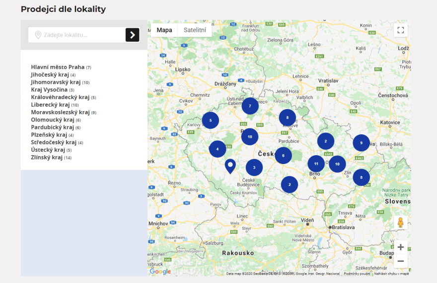Select Kraj Vysočina region
The image size is (437, 283).
click(x=53, y=90)
